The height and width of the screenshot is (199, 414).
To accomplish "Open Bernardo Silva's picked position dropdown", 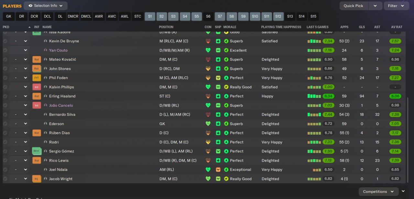I will (26, 114).
